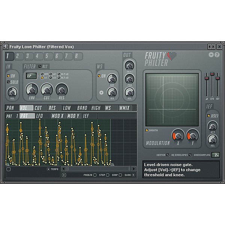Click the waveshaper plus icon
The width and height of the screenshot is (225, 225).
101,93
